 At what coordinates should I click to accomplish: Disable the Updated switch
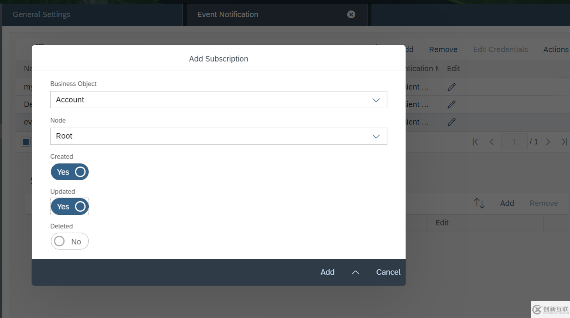pyautogui.click(x=70, y=207)
